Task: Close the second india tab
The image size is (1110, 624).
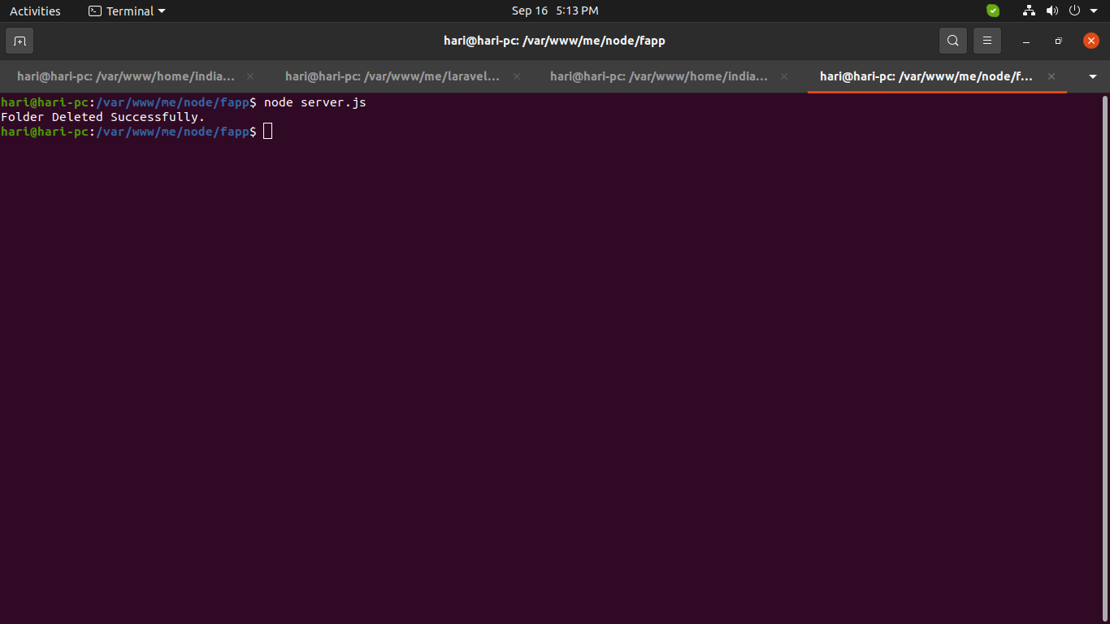Action: [783, 76]
